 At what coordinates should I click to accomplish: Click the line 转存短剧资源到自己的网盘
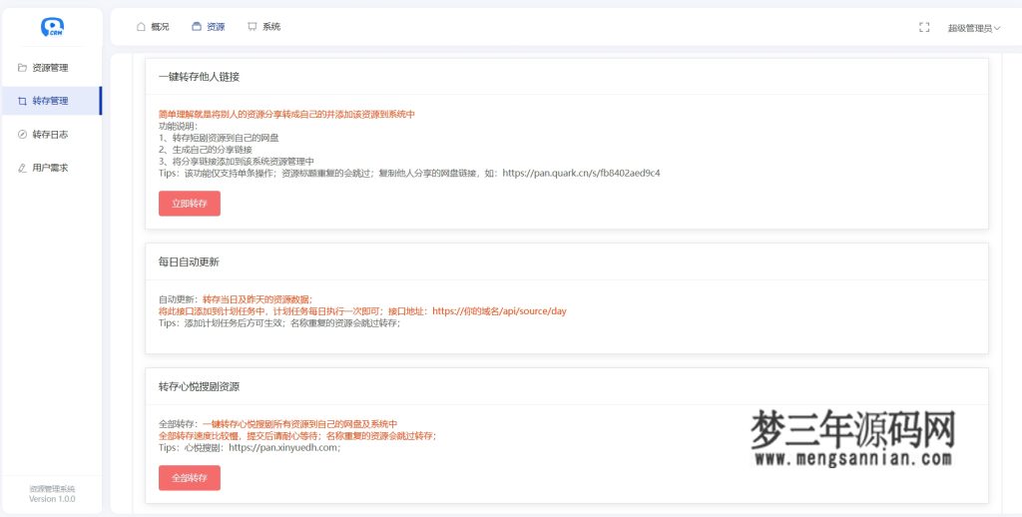(219, 138)
